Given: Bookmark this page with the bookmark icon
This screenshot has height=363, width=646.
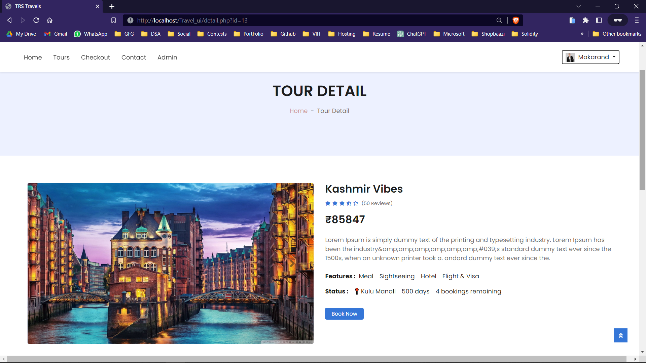Looking at the screenshot, I should click(x=113, y=20).
